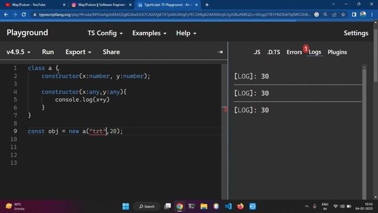The image size is (378, 213).
Task: Switch to the Way2Future Software Engineer tab
Action: tap(101, 5)
